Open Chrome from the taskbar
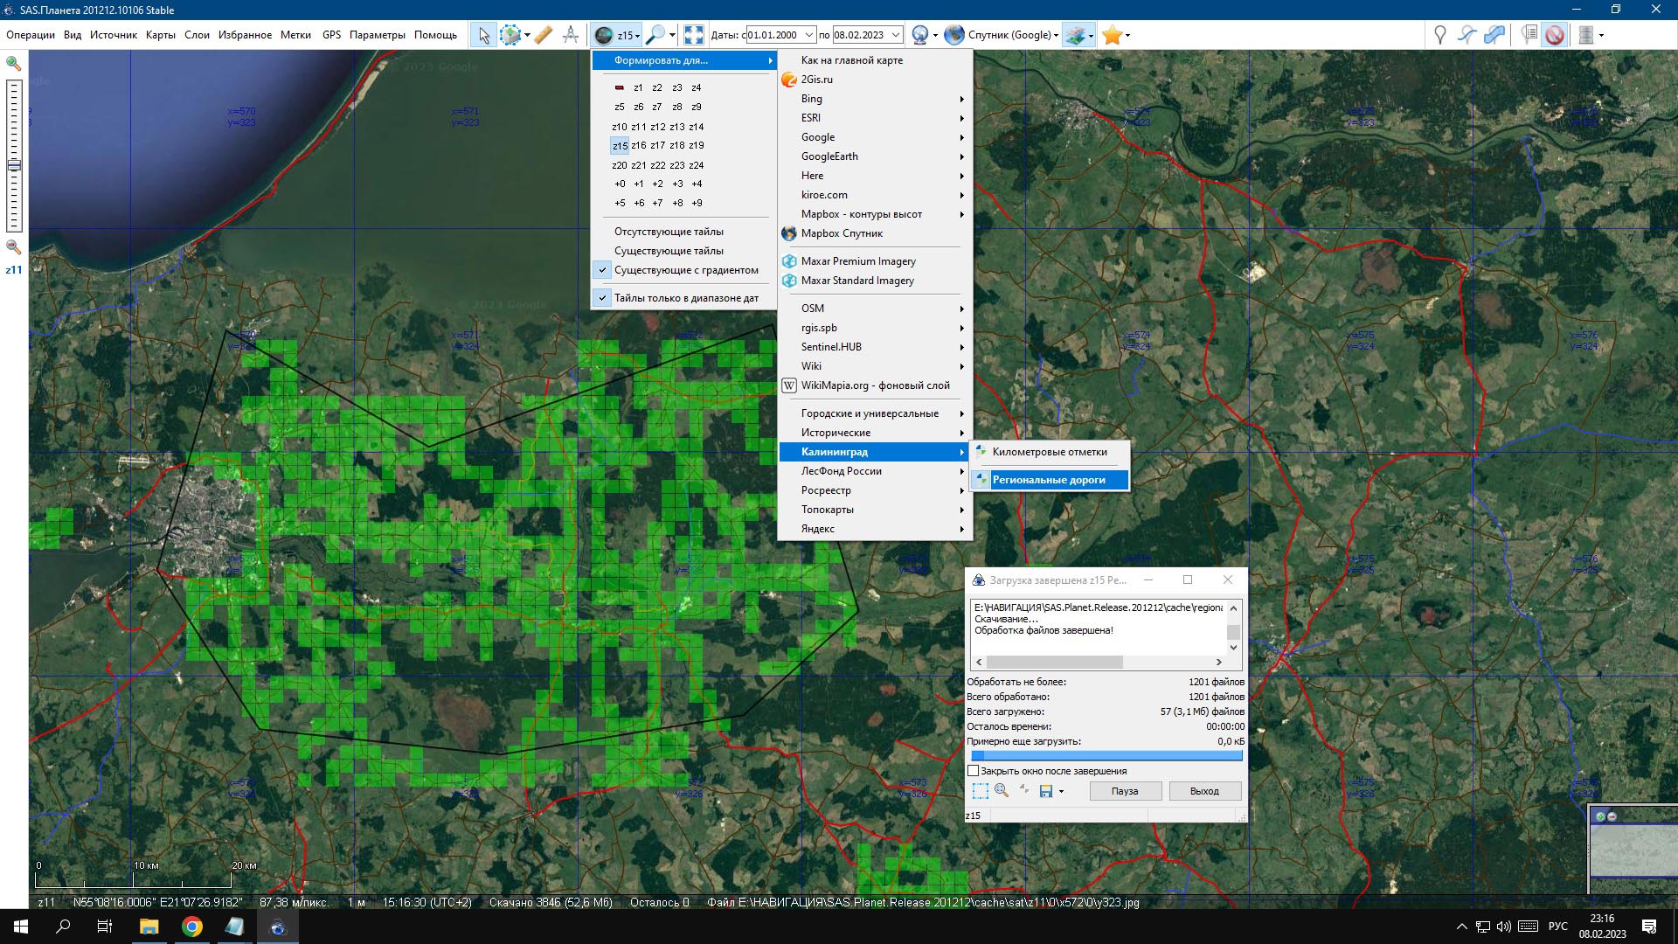This screenshot has width=1678, height=944. tap(192, 927)
